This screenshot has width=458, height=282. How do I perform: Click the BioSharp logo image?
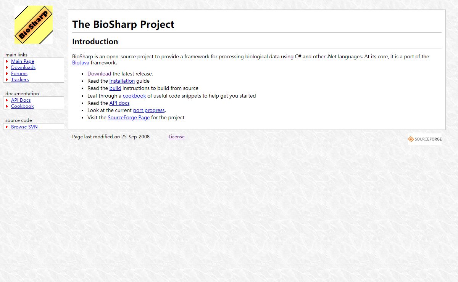[x=34, y=25]
